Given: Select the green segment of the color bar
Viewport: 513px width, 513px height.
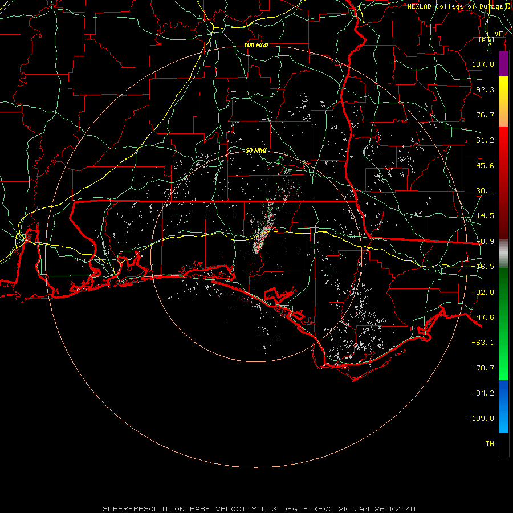Looking at the screenshot, I should [x=503, y=324].
